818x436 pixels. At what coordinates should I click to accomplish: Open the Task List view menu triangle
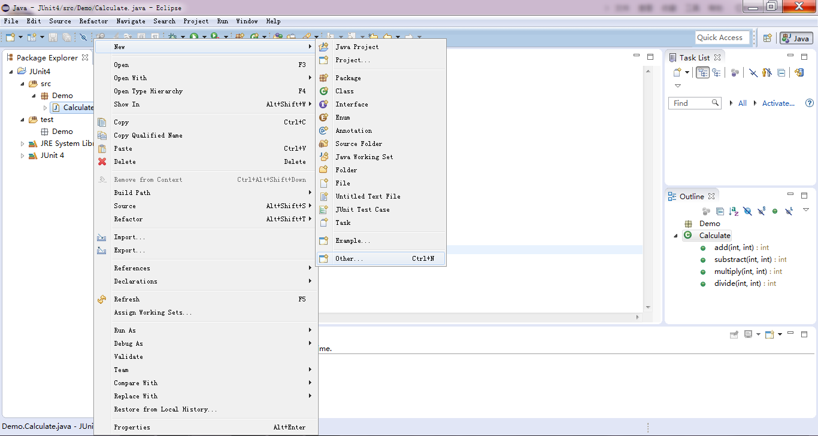pyautogui.click(x=678, y=86)
